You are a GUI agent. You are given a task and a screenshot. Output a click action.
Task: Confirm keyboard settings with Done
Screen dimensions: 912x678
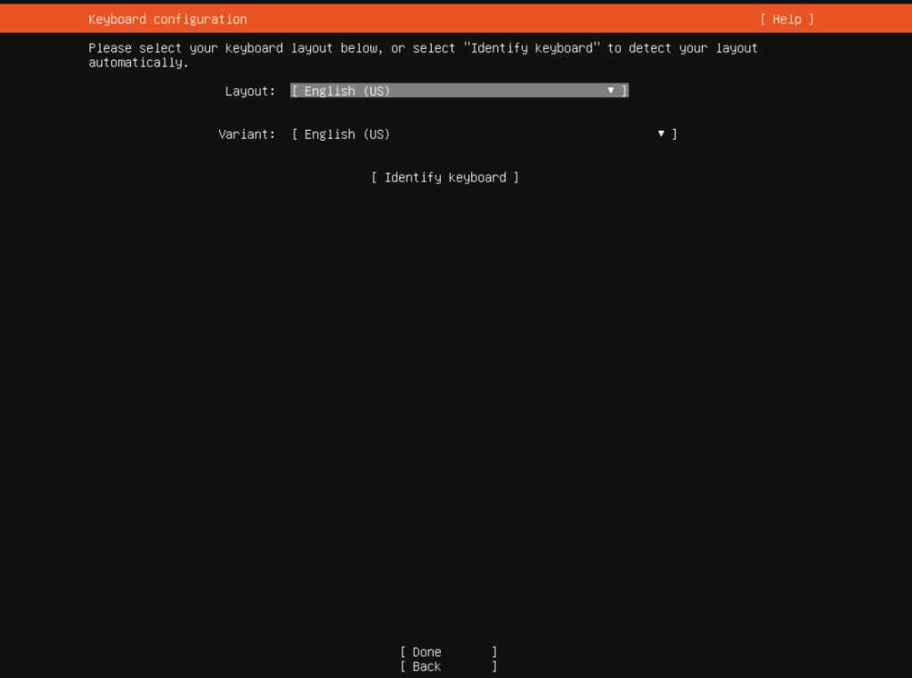point(447,651)
